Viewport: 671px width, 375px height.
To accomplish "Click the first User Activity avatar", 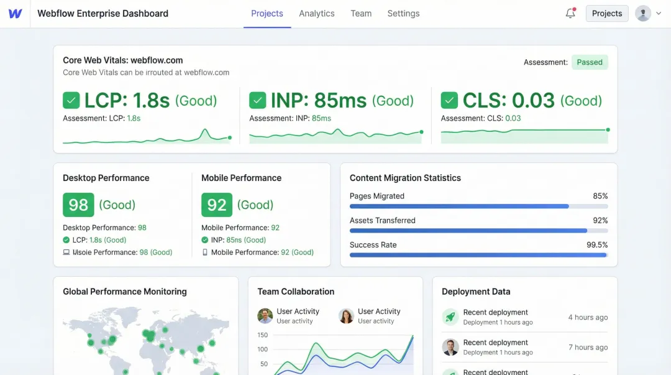I will click(265, 316).
